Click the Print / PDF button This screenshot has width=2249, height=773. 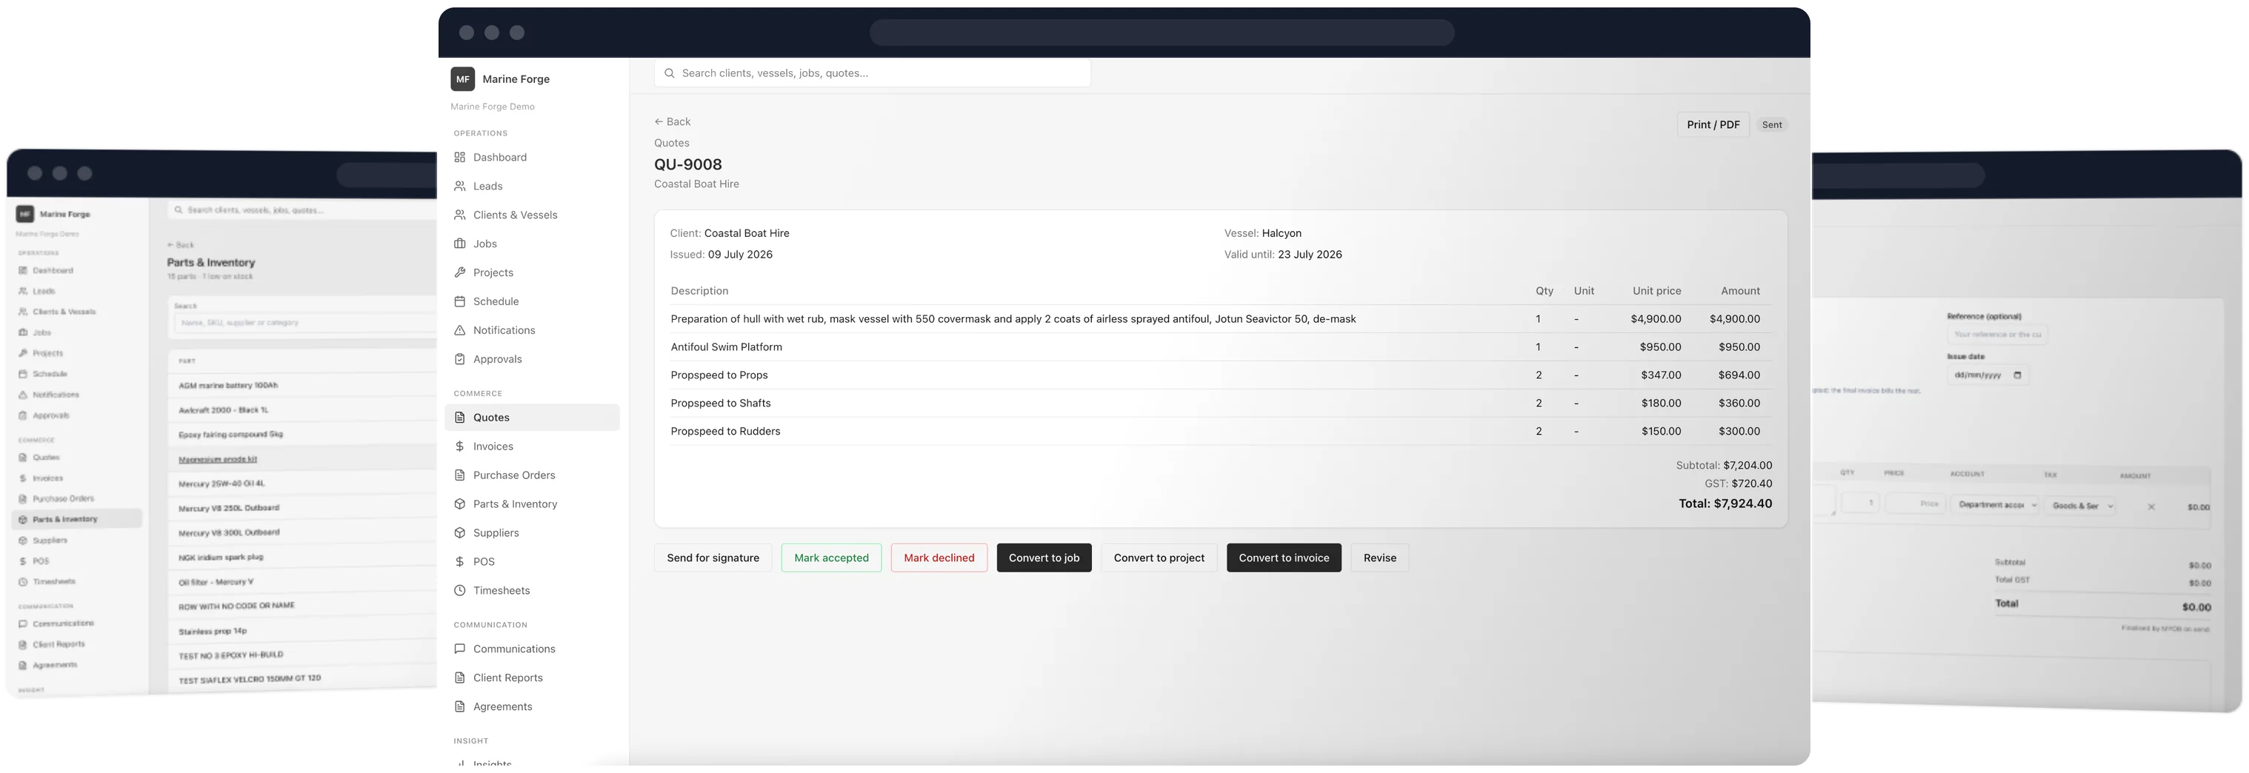click(x=1712, y=125)
